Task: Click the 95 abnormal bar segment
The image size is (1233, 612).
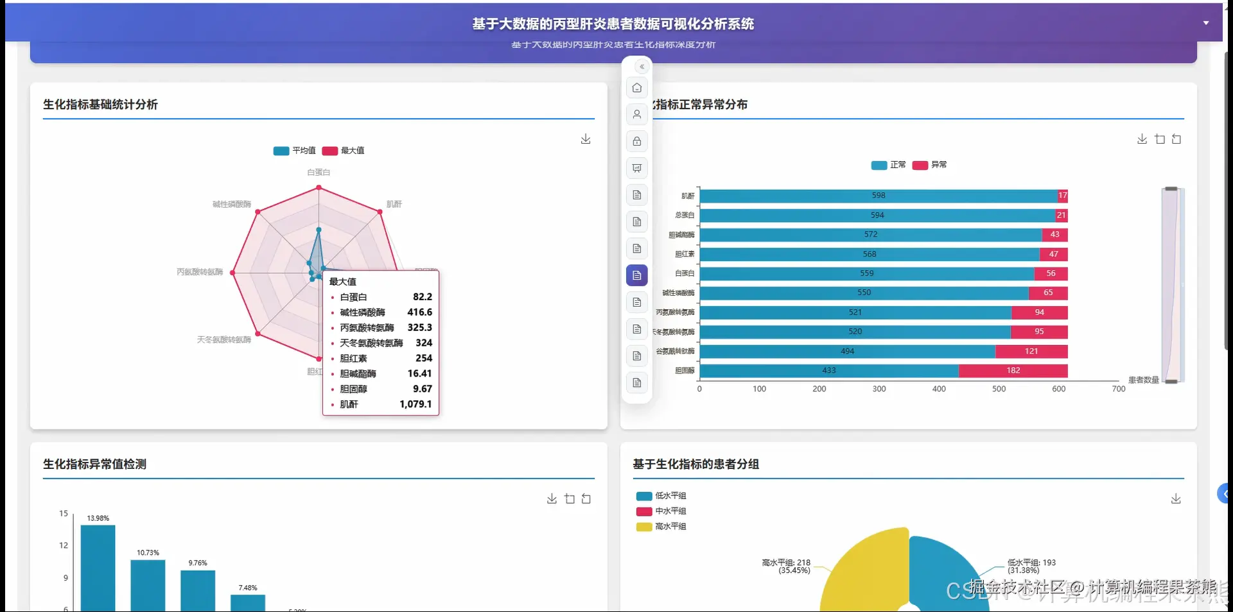Action: 1039,332
